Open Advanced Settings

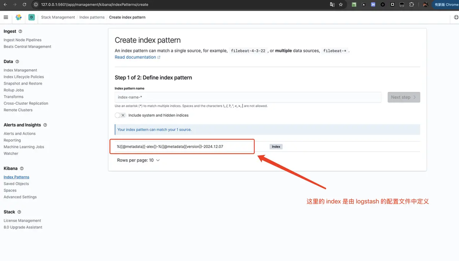point(20,197)
